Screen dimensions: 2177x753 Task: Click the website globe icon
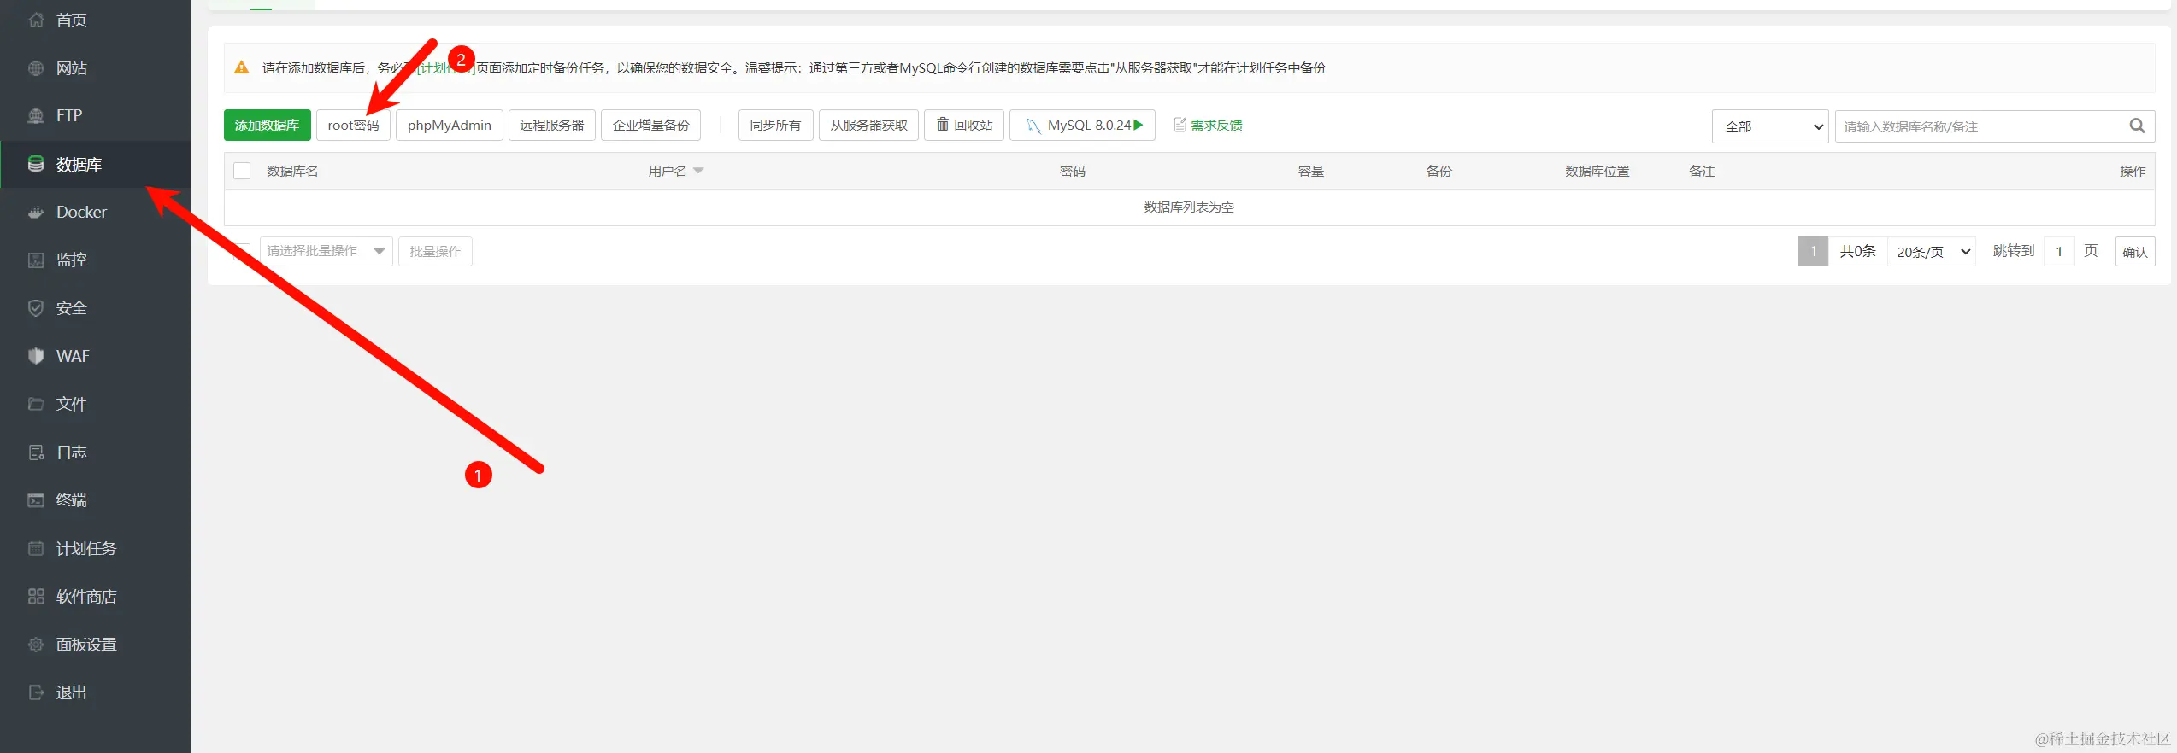coord(36,67)
